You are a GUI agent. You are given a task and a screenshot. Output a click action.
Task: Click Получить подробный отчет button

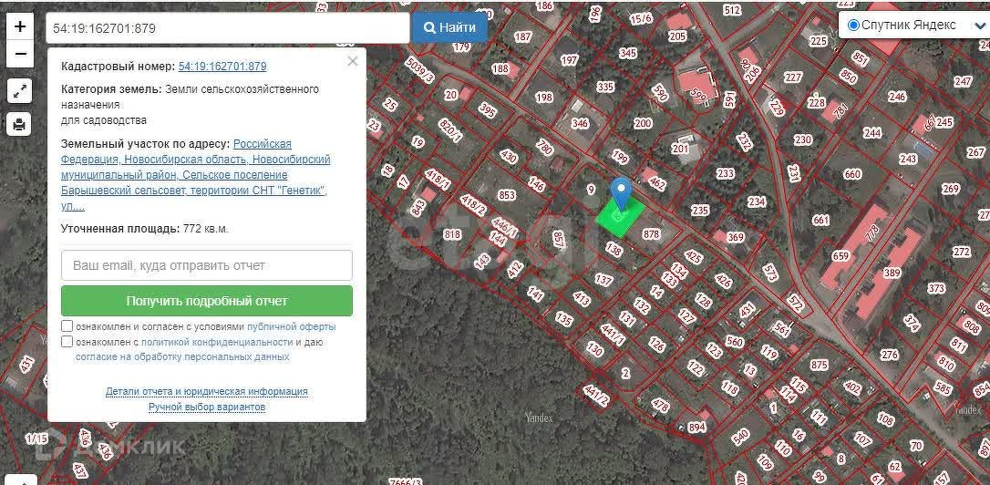(x=206, y=301)
